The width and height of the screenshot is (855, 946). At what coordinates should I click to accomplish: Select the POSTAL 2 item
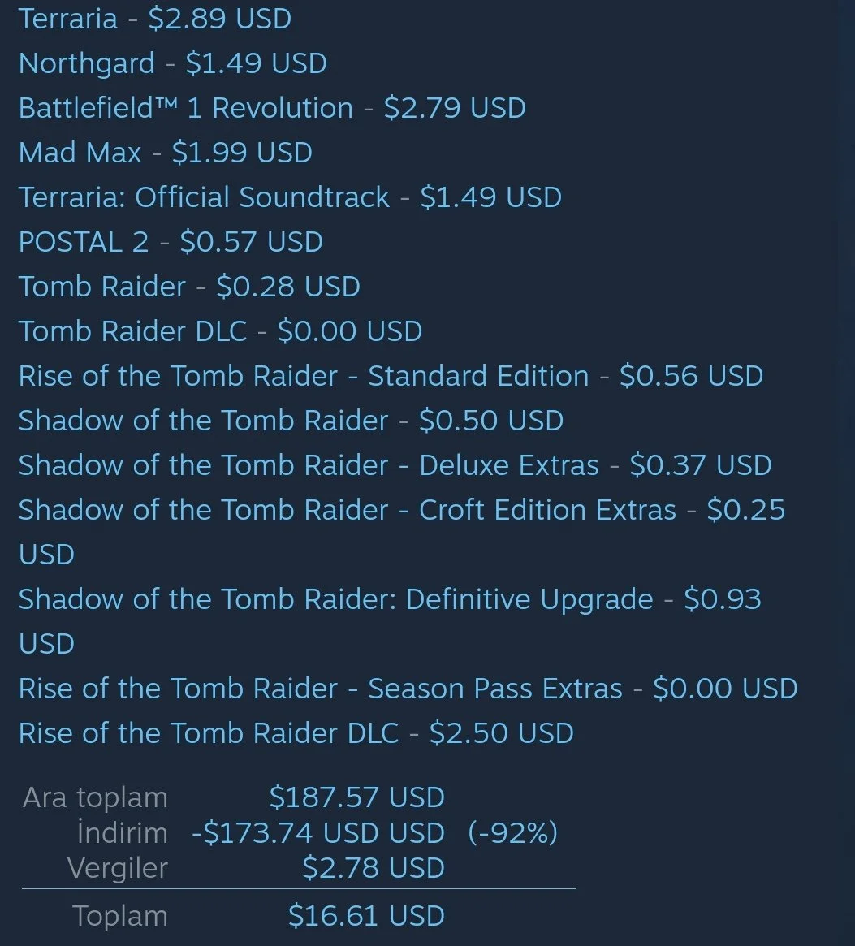(x=171, y=242)
